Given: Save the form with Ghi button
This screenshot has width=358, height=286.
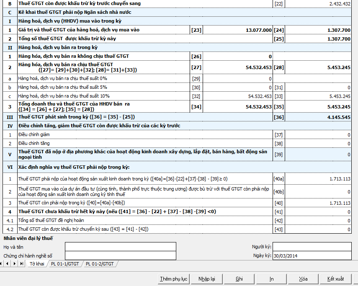Looking at the screenshot, I should [239, 279].
